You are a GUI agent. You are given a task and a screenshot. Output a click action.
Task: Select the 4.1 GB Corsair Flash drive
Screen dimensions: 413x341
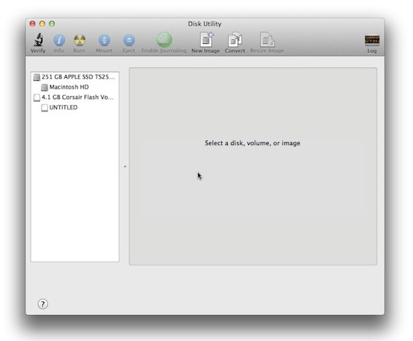click(77, 97)
